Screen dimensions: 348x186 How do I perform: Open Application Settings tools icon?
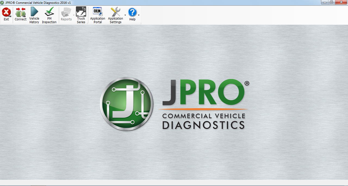[115, 12]
